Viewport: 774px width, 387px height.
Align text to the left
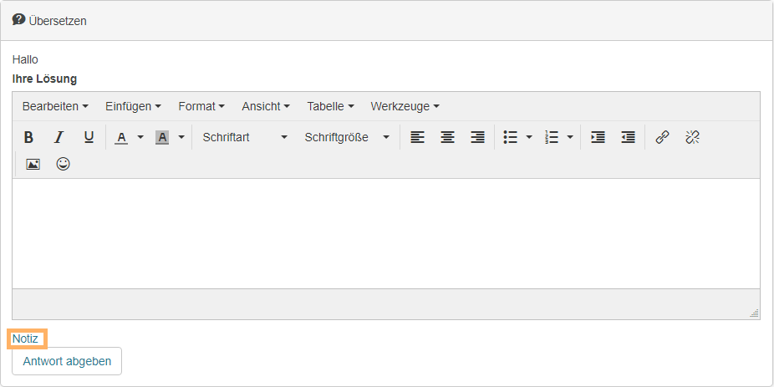417,137
